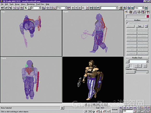Collapse the Modifier Stack rollout header

(x=137, y=58)
